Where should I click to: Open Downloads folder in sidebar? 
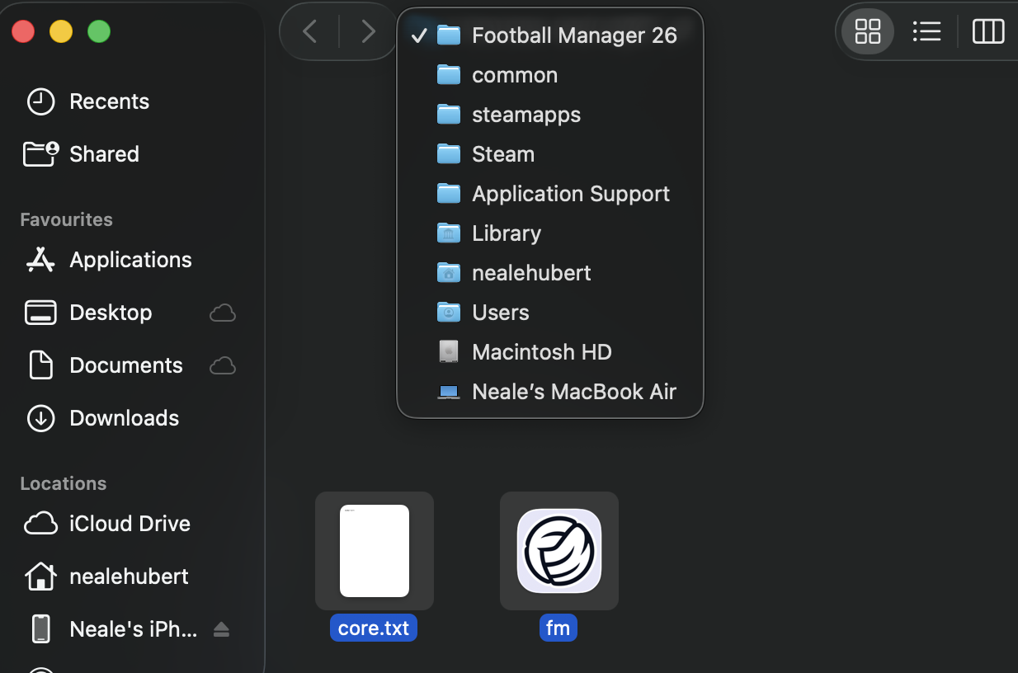[x=124, y=418]
